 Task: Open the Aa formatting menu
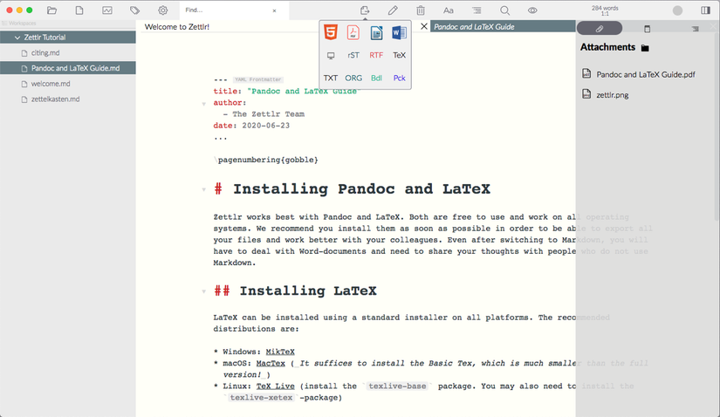[x=449, y=10]
